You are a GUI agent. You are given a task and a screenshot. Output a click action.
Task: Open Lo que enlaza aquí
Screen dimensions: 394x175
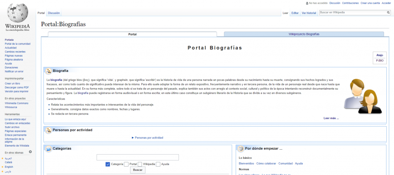click(15, 119)
